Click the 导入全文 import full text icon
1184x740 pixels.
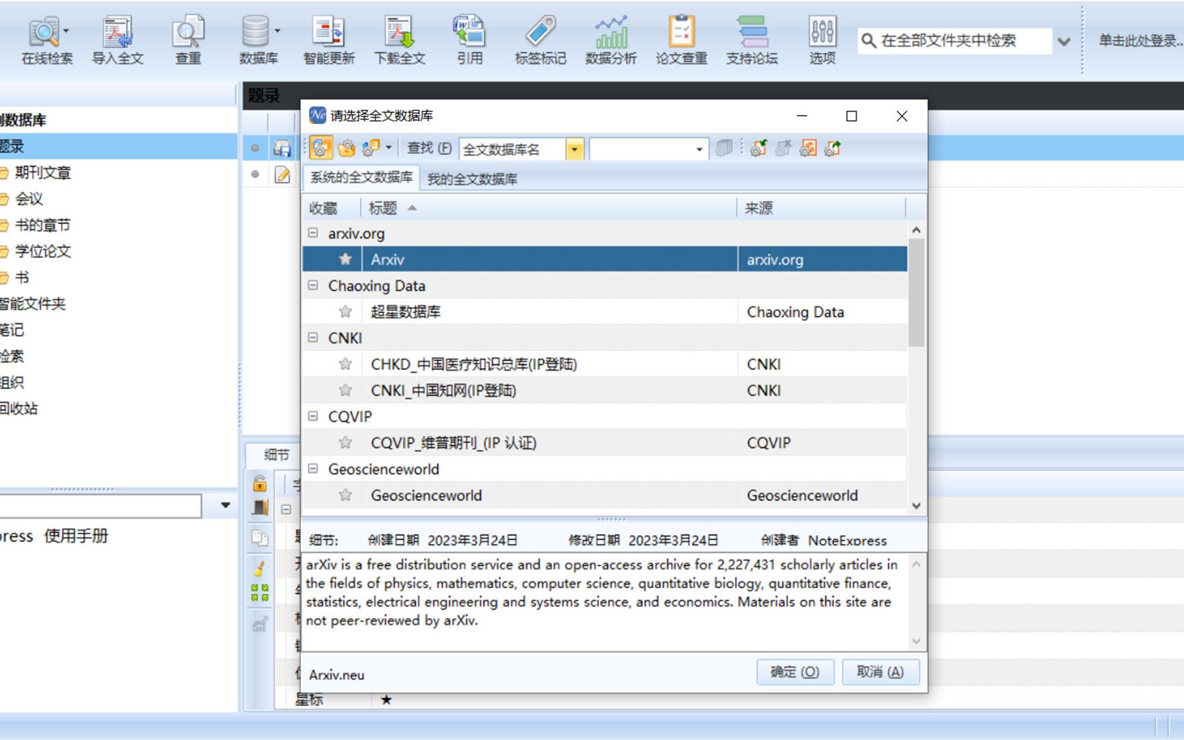point(117,40)
